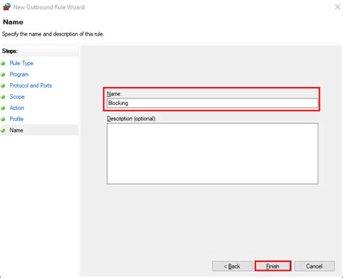Viewport: 343px width, 278px height.
Task: Click the 'Description (optional):' label
Action: point(132,119)
